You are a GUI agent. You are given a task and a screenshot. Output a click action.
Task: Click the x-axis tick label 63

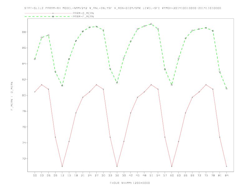click(x=179, y=175)
